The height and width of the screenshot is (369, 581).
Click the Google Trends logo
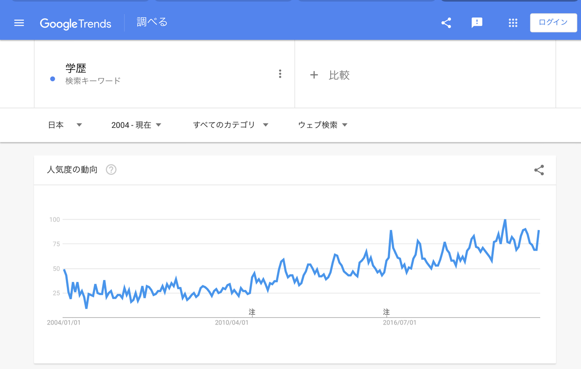pos(76,23)
